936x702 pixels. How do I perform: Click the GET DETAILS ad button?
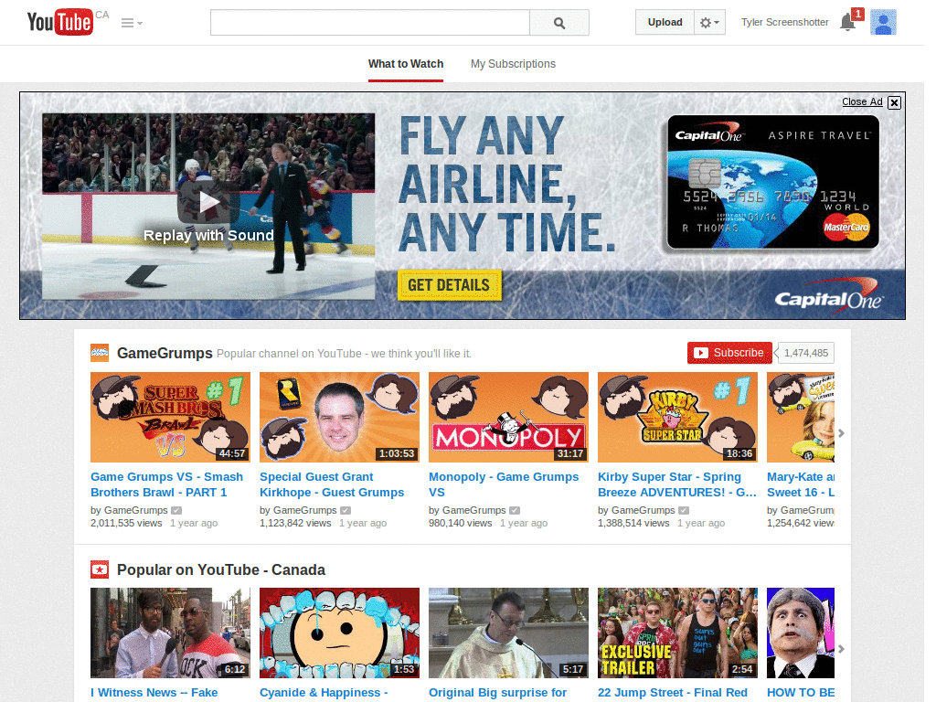pyautogui.click(x=449, y=285)
